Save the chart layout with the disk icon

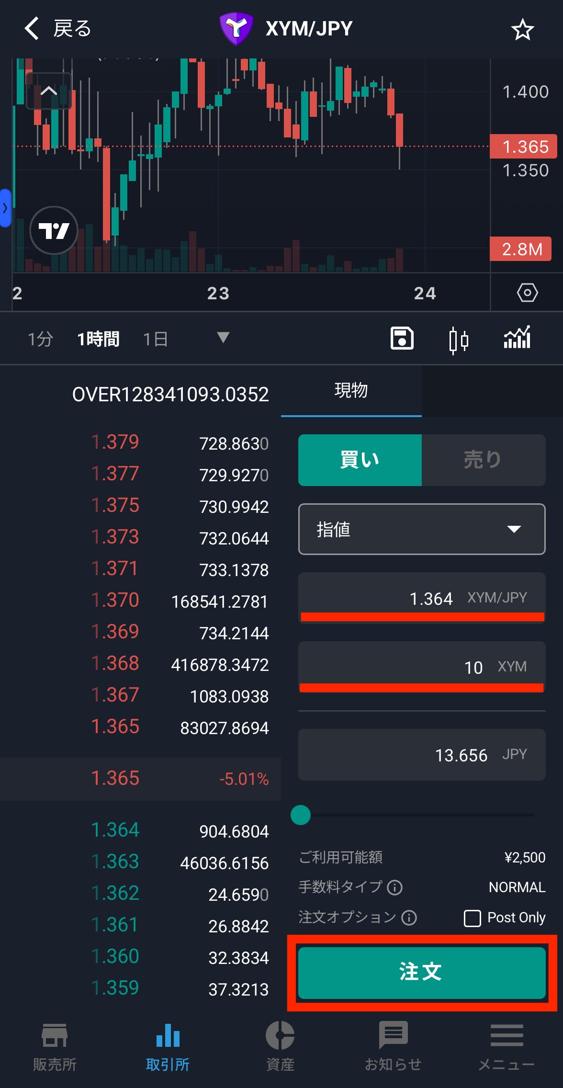402,339
